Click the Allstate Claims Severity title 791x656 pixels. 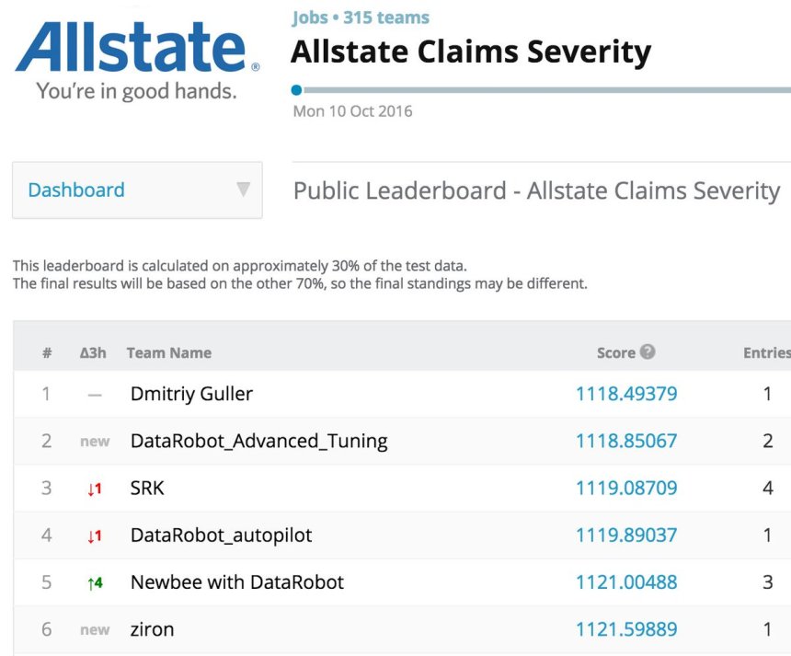[471, 52]
